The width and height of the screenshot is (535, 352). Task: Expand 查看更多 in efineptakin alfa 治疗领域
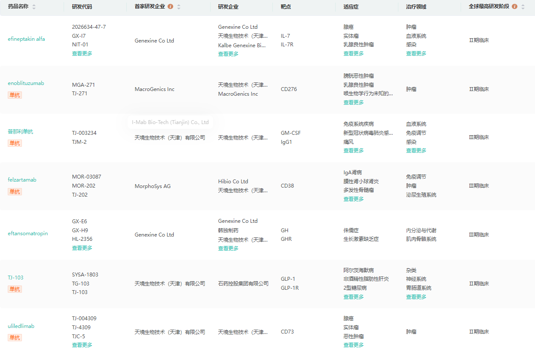point(416,54)
